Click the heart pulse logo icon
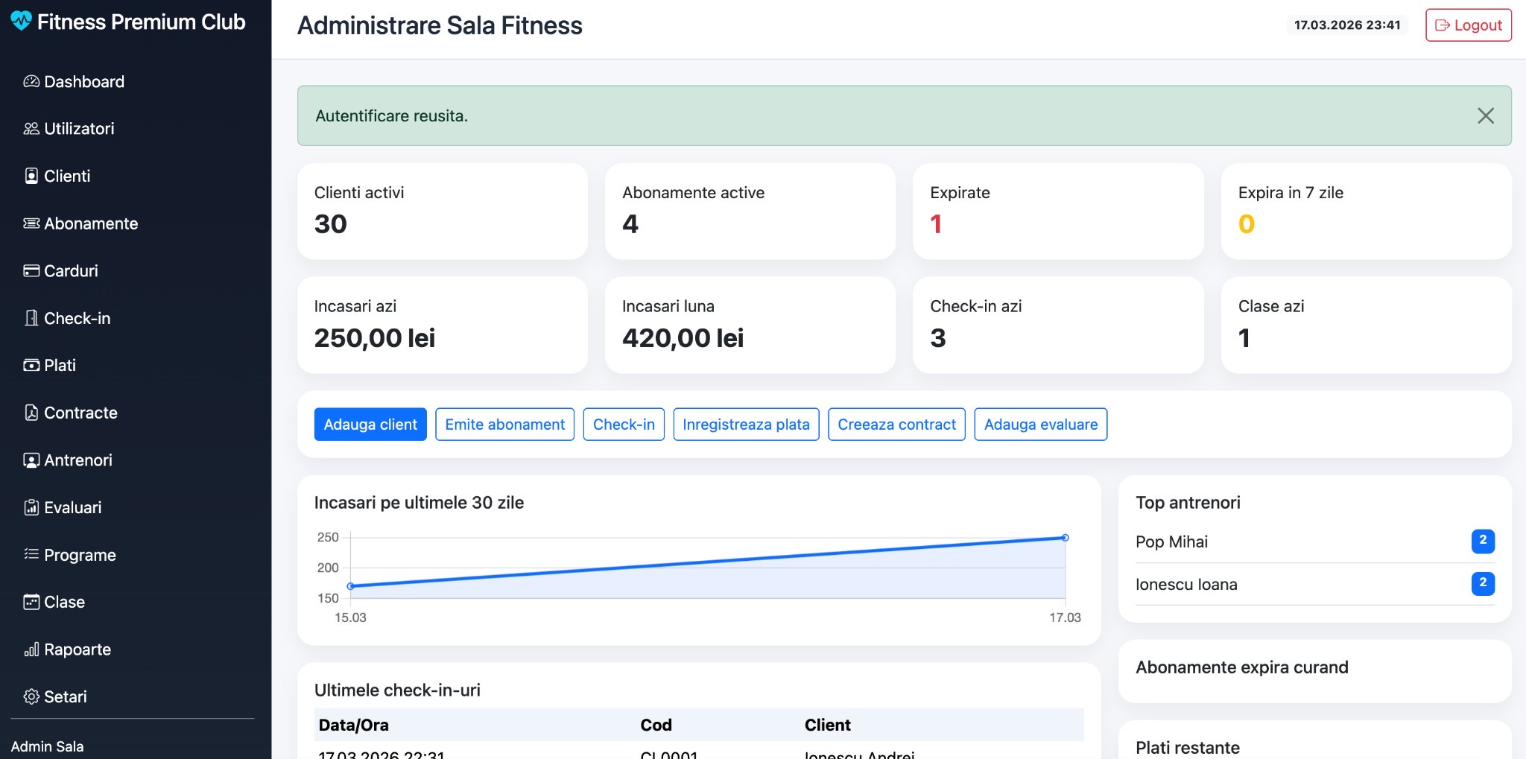Screen dimensions: 1526x759 click(21, 21)
